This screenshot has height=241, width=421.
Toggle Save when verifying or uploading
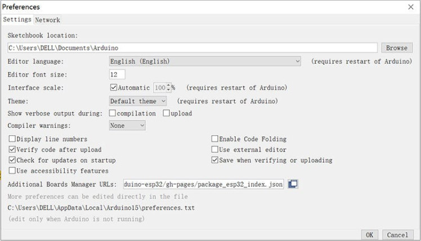tap(214, 160)
